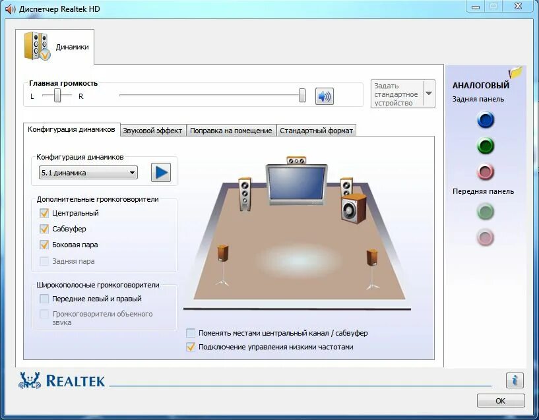Click the Realtek crab logo

(30, 380)
